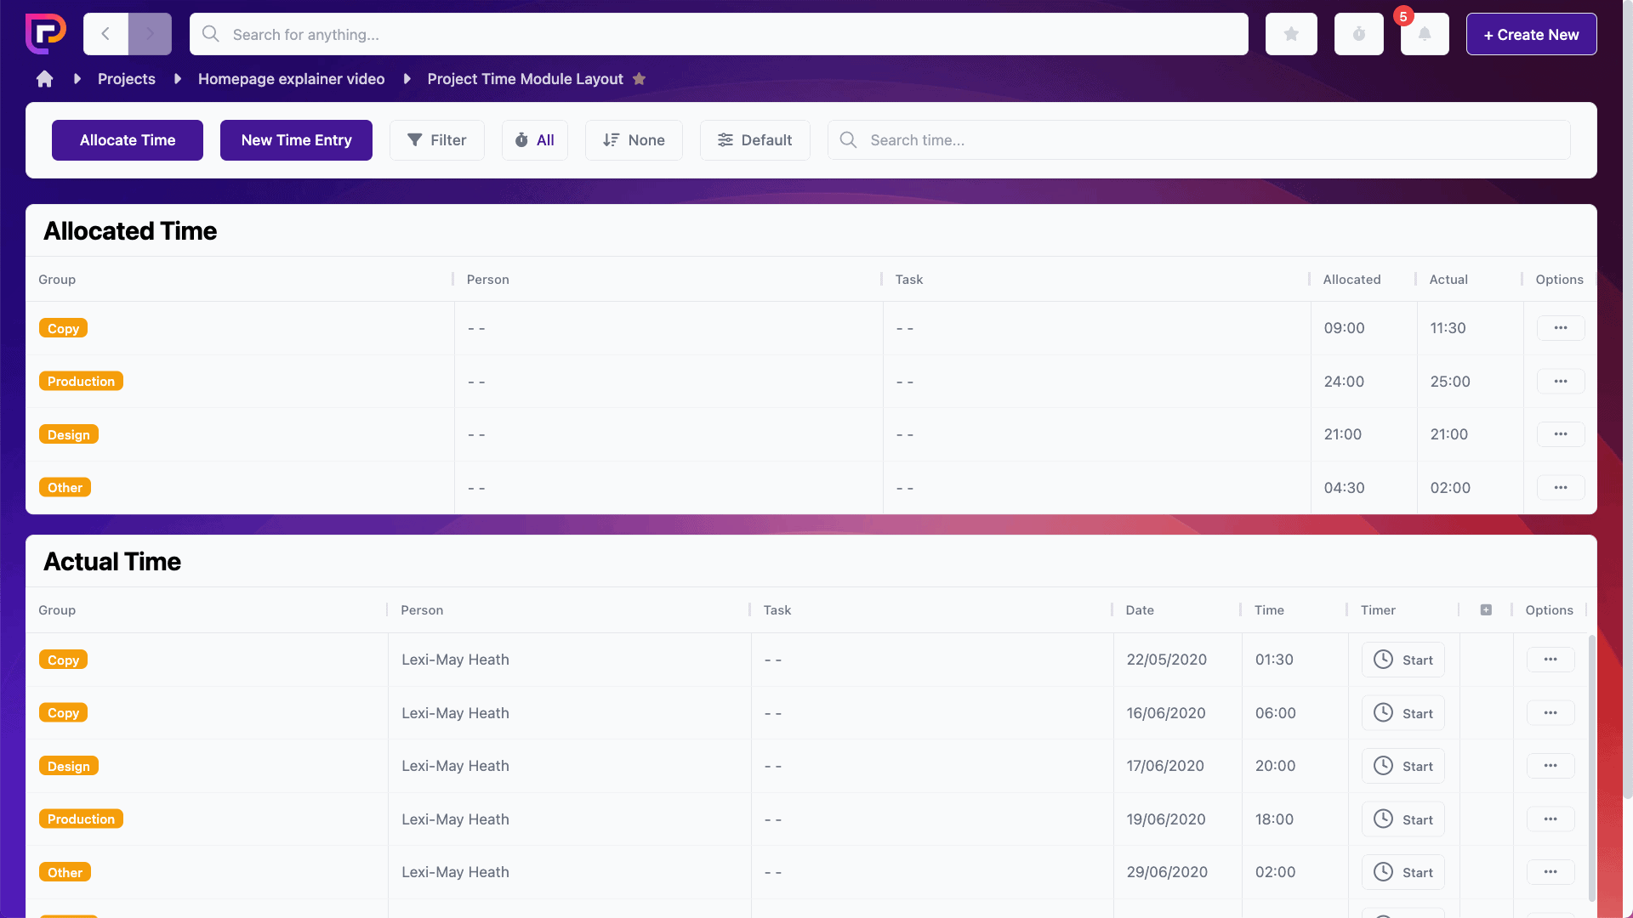1633x918 pixels.
Task: Click the plus icon to add a column in Actual Time
Action: click(1486, 609)
